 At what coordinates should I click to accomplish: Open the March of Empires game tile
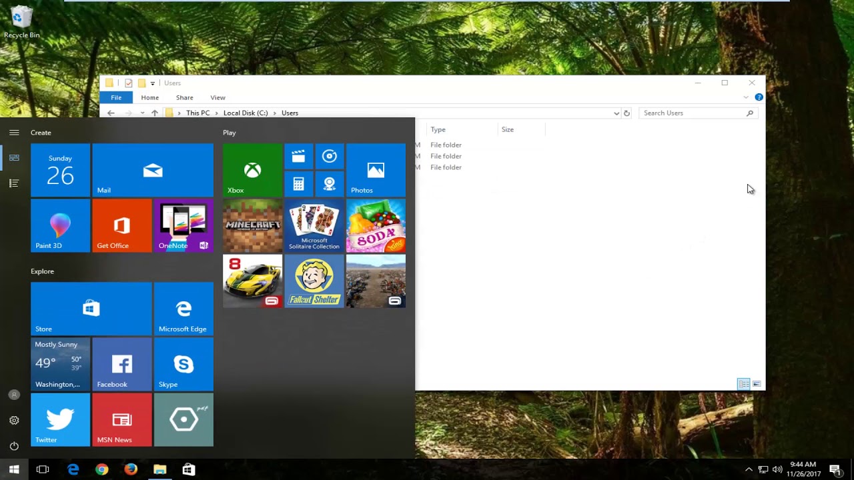coord(376,281)
